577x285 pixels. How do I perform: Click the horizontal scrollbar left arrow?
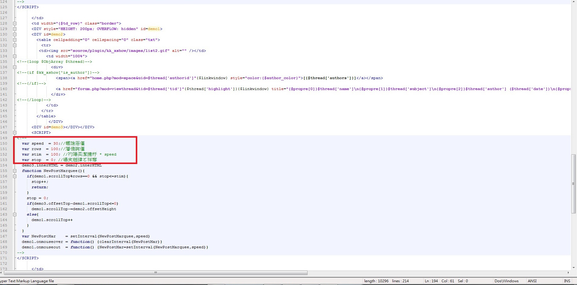coord(2,273)
